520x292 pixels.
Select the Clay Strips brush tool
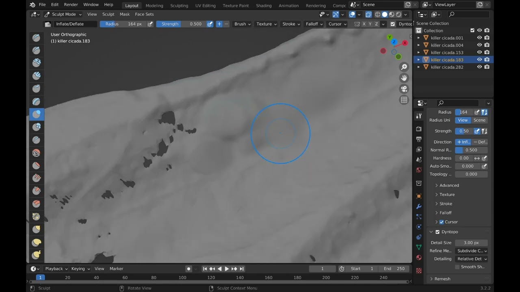(x=37, y=76)
